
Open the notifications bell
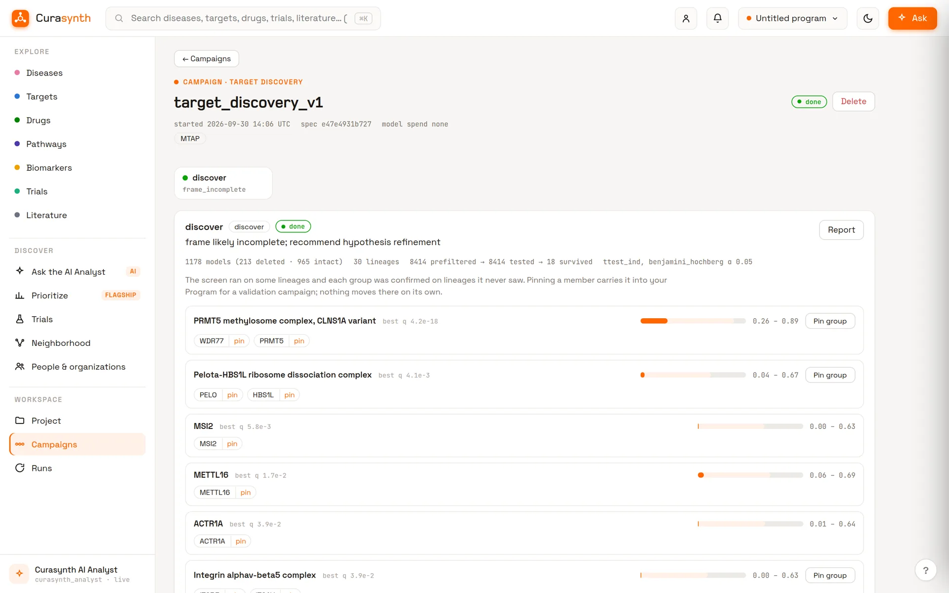[x=718, y=18]
